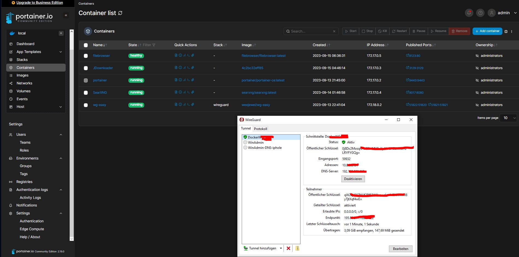Select WinAdmin tunnel in WireGuard list

coord(256,142)
